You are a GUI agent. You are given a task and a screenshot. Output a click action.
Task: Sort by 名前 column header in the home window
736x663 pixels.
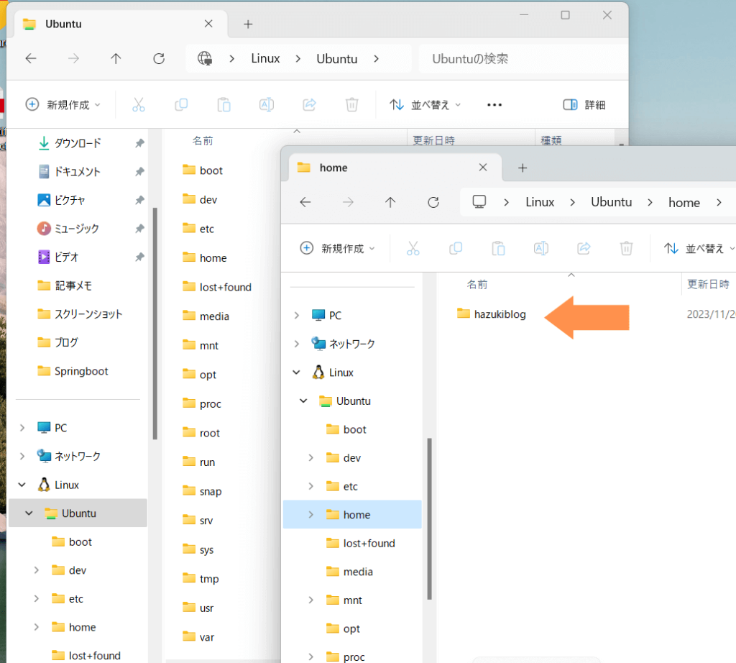[477, 285]
